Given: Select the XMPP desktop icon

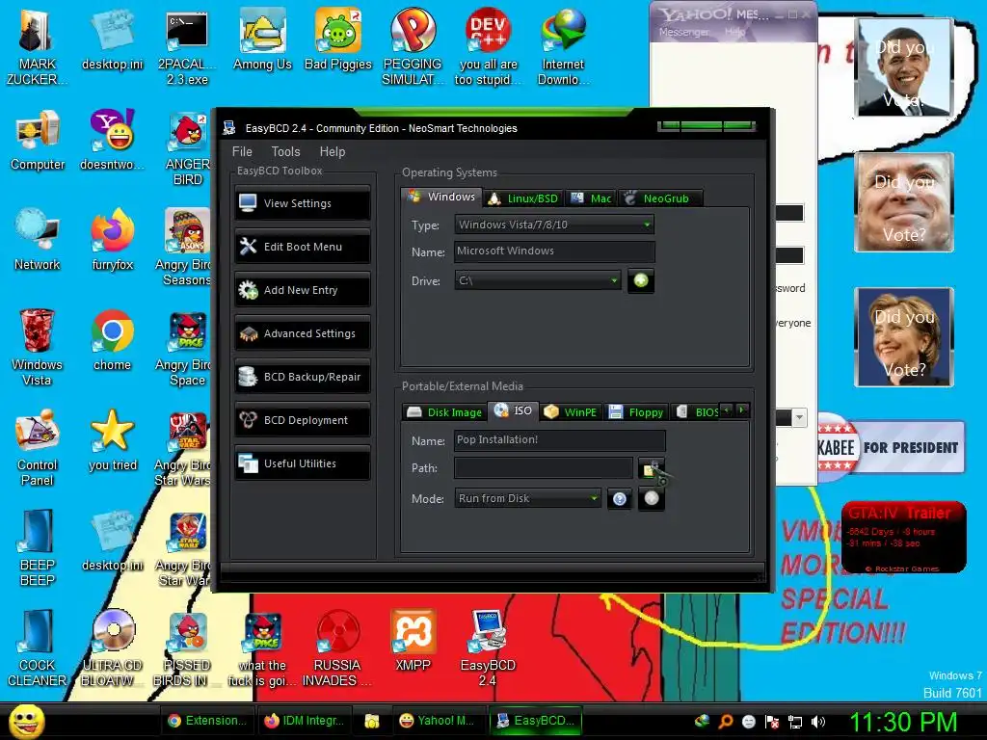Looking at the screenshot, I should click(413, 641).
